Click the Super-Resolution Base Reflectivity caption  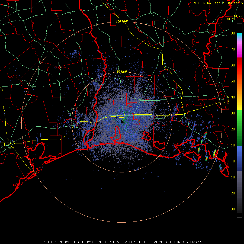(x=123, y=242)
